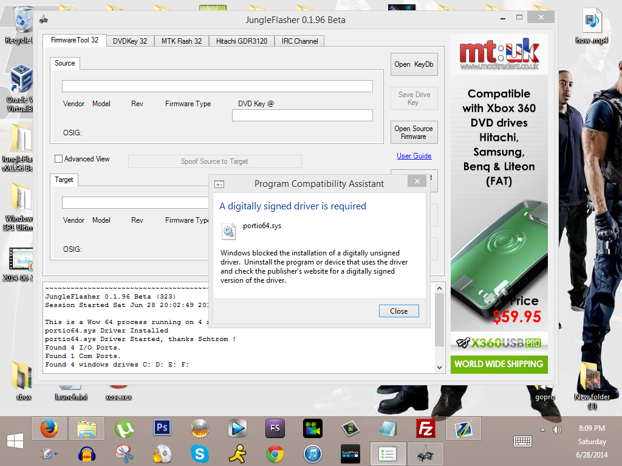Enable the Advanced View checkbox
Screen dimensions: 622x466
[x=59, y=158]
